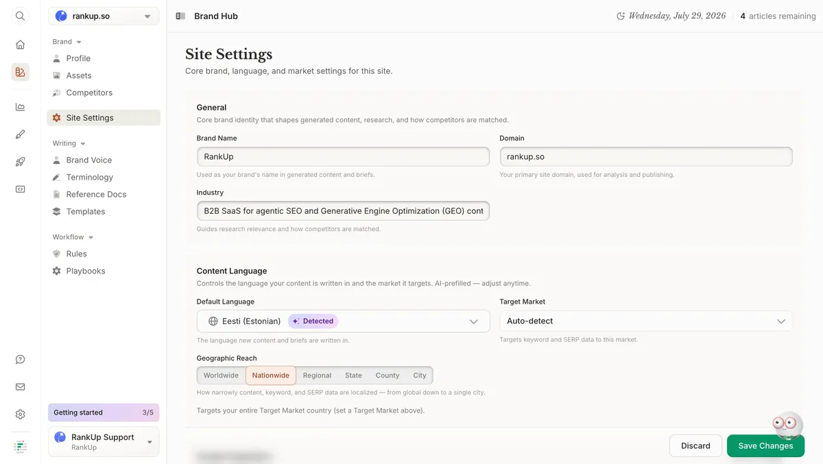Open Brand Voice in the sidebar
Viewport: 823px width, 464px height.
click(x=104, y=160)
